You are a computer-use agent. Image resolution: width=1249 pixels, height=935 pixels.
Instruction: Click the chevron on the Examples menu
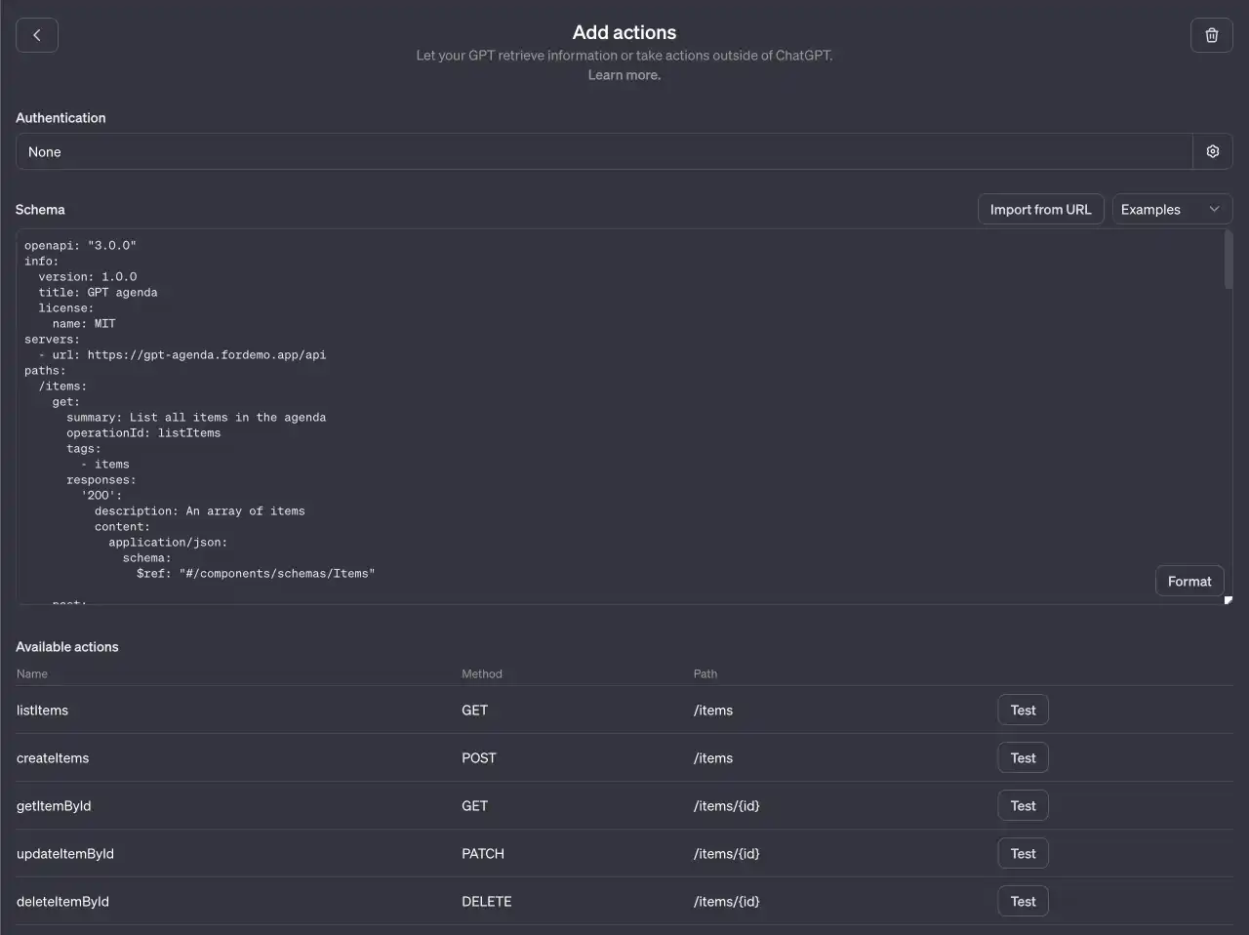point(1214,208)
